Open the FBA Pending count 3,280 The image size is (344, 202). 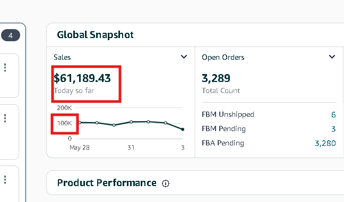[325, 143]
